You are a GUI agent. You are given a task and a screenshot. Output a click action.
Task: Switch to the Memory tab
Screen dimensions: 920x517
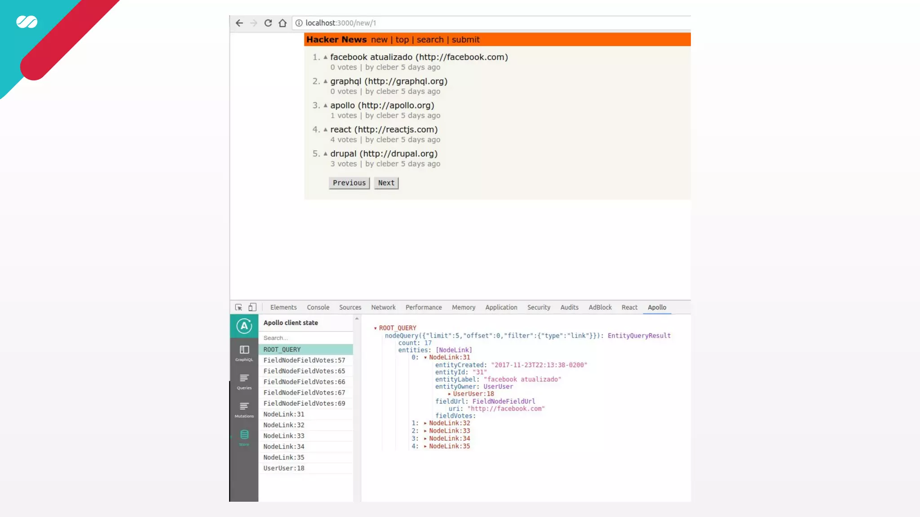point(464,307)
